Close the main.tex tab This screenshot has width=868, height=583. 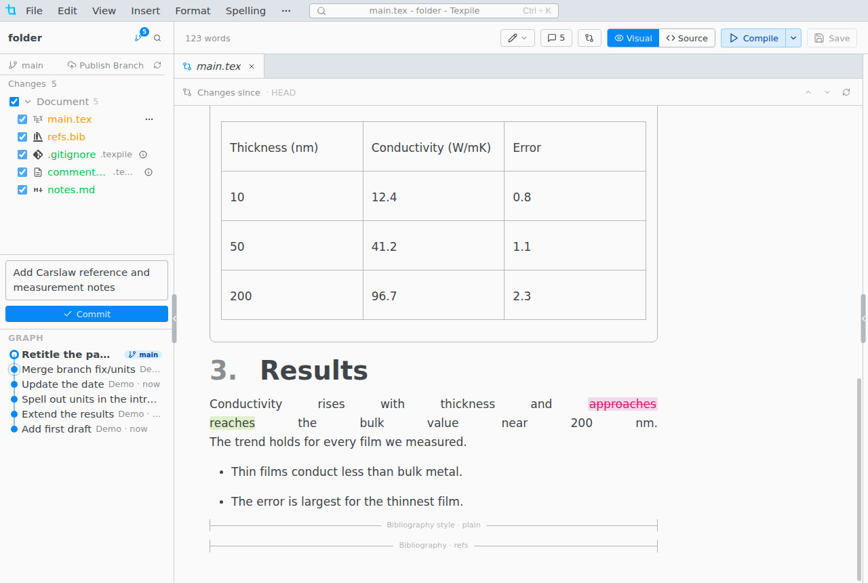[252, 66]
